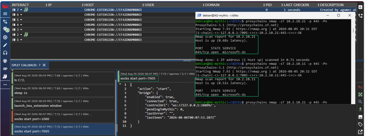Click the interact icon for callback 1
Image resolution: width=365 pixels, height=136 pixels.
14,40
